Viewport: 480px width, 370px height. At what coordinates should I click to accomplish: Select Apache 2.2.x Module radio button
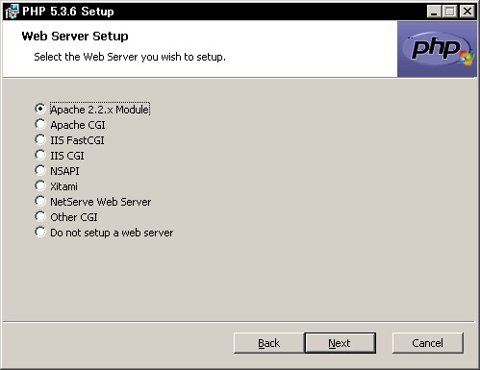(x=40, y=109)
